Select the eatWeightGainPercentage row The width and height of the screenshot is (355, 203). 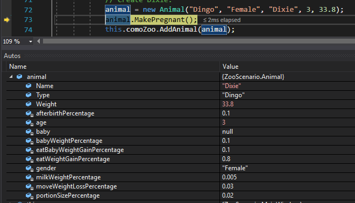[181, 159]
